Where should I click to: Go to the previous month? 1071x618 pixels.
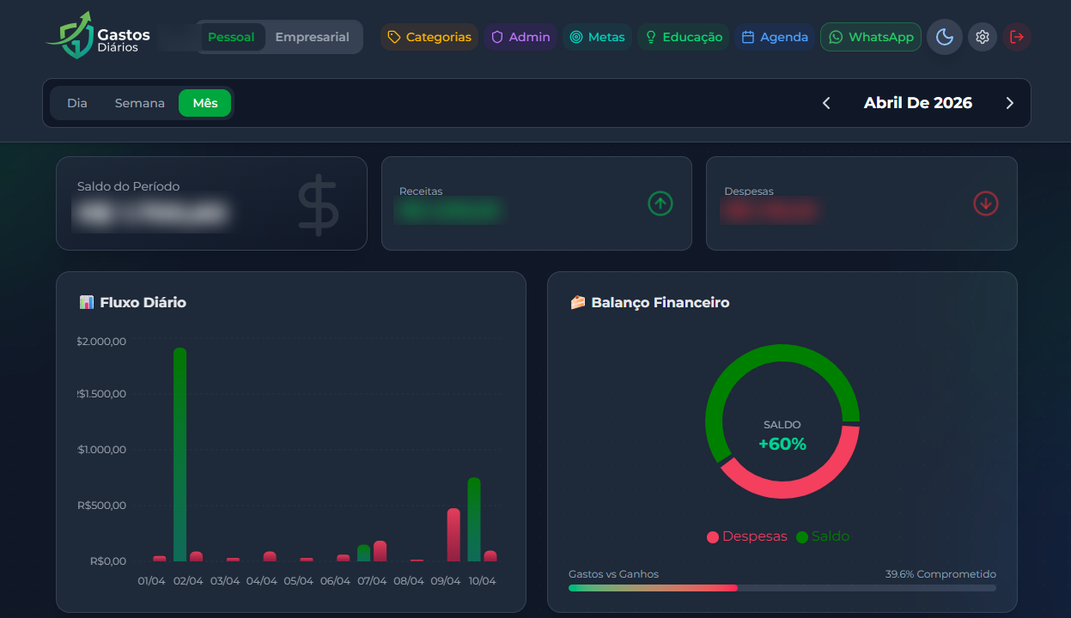pyautogui.click(x=826, y=103)
